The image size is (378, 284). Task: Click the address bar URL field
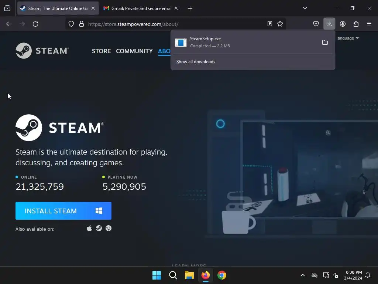pyautogui.click(x=175, y=24)
